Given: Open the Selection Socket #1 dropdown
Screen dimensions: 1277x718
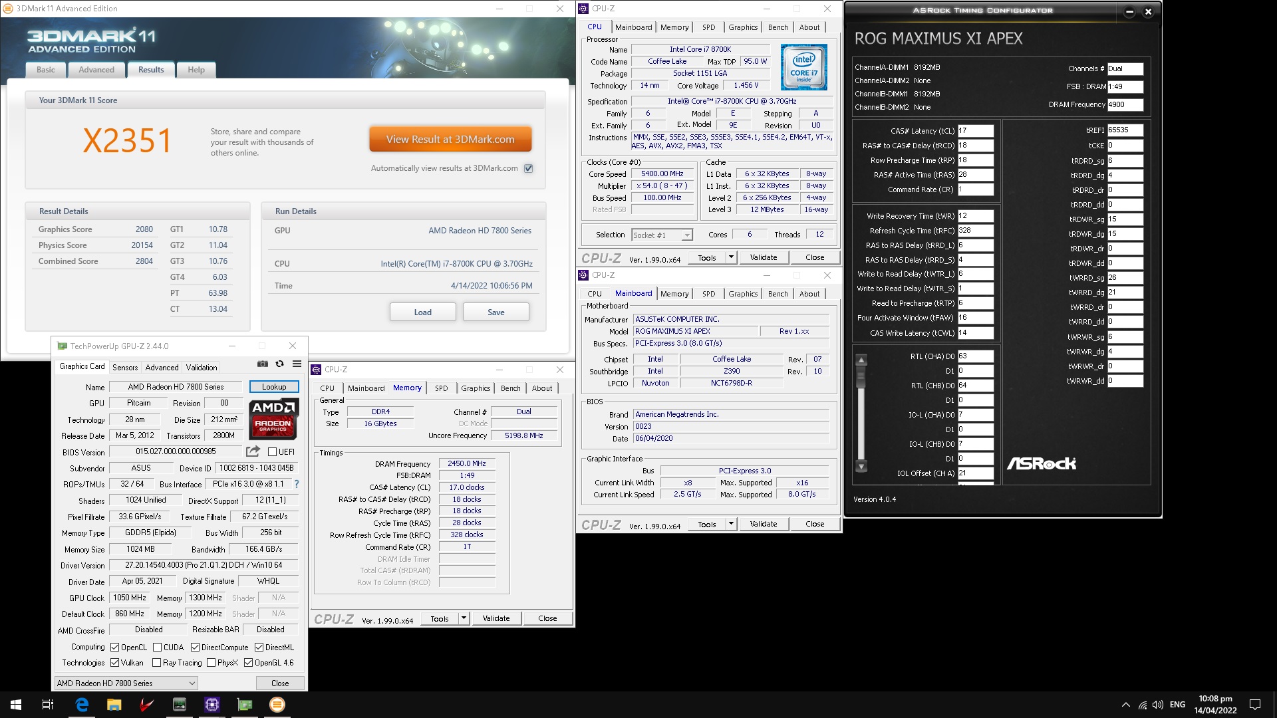Looking at the screenshot, I should [x=662, y=235].
